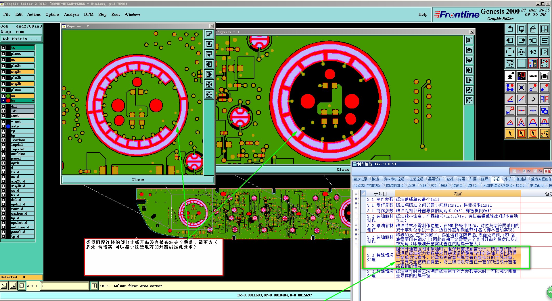The image size is (552, 301).
Task: Check the P1 checkbox
Action: tap(514, 171)
